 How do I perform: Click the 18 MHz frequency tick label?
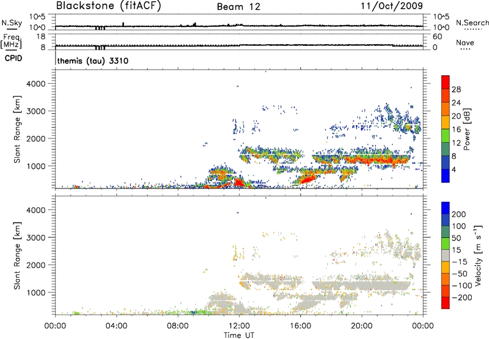(x=41, y=37)
